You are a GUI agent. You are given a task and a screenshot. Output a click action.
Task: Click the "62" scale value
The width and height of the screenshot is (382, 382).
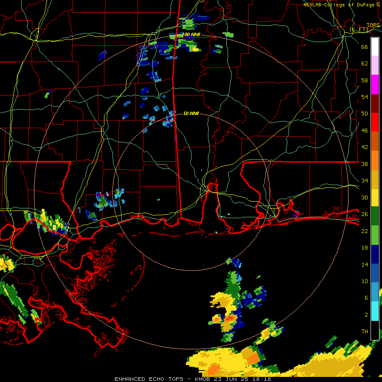pos(365,64)
